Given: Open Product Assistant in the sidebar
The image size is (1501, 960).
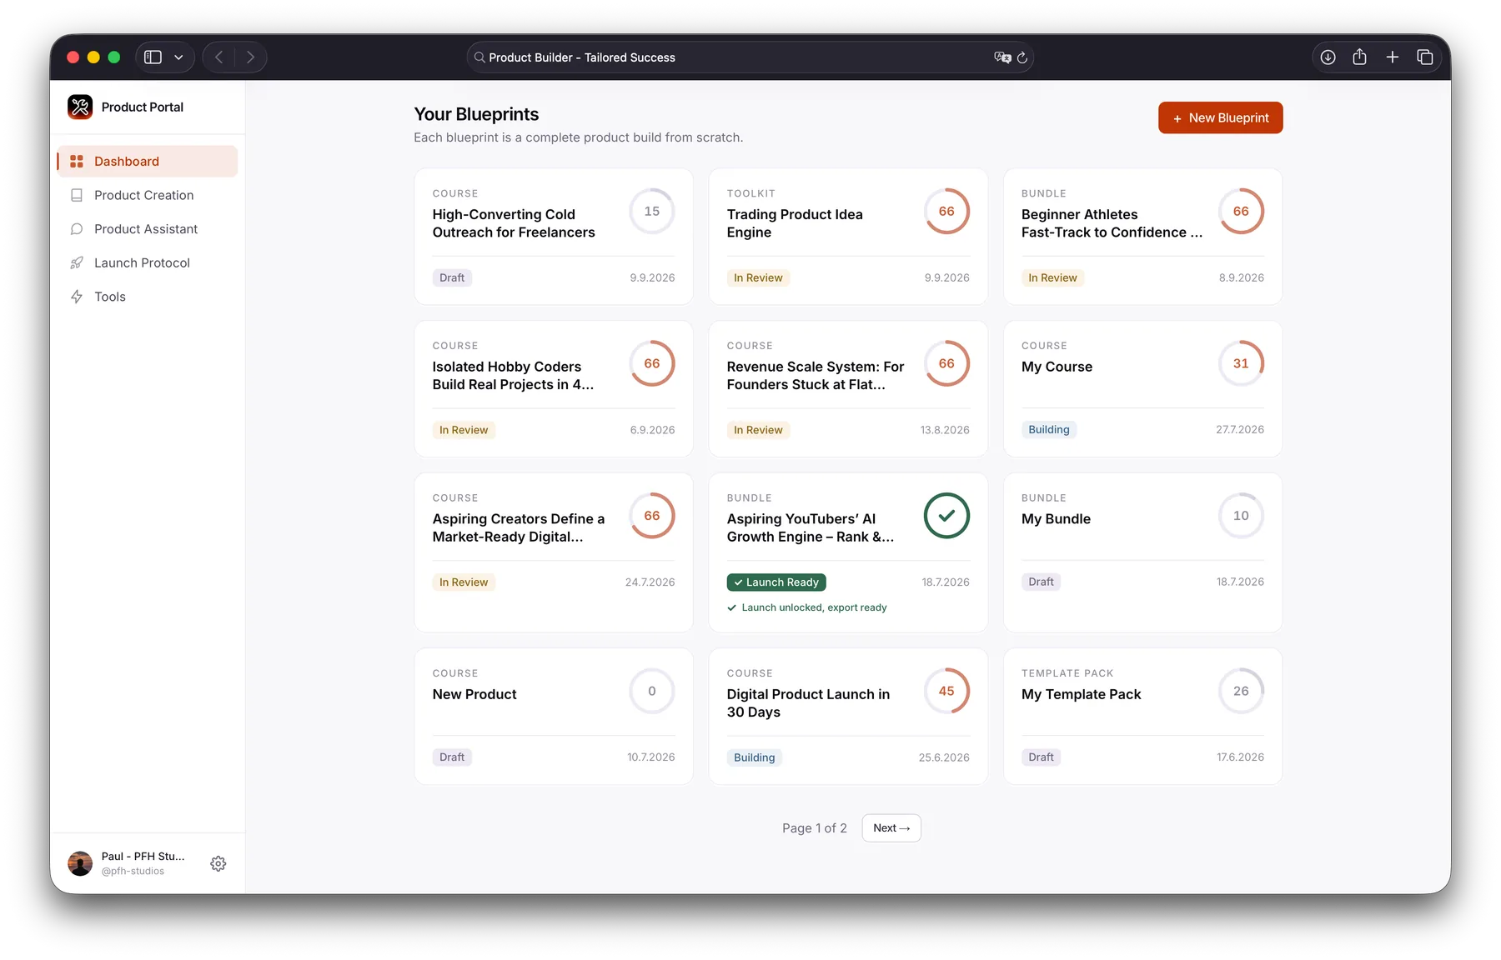Looking at the screenshot, I should click(x=148, y=229).
